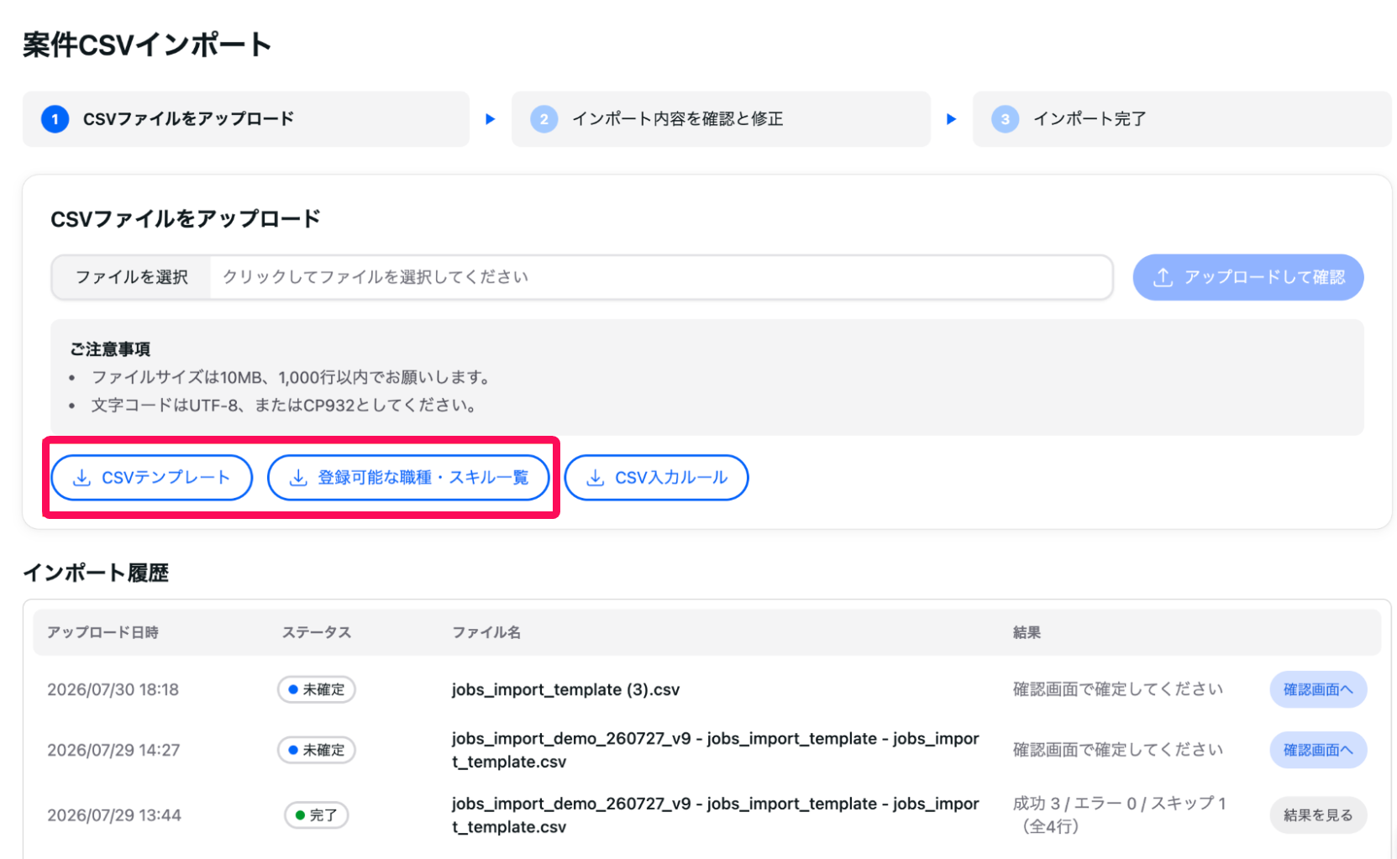Click download icon in 登録可能な職種・スキル一覧 button
1397x859 pixels.
(x=297, y=478)
